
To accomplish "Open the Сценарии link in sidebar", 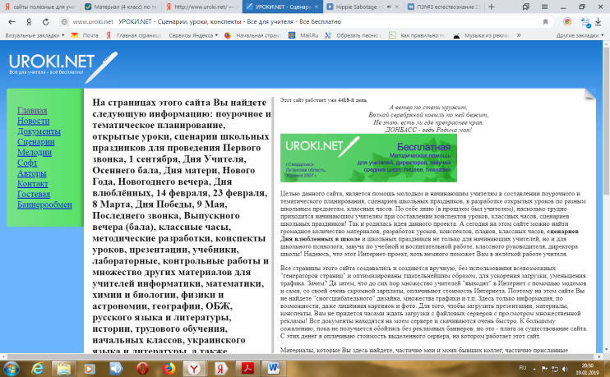I will point(36,142).
